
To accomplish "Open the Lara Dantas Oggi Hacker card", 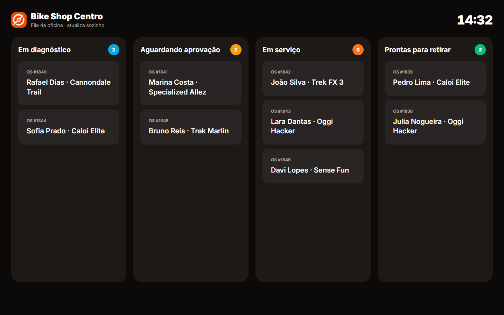I will point(313,122).
